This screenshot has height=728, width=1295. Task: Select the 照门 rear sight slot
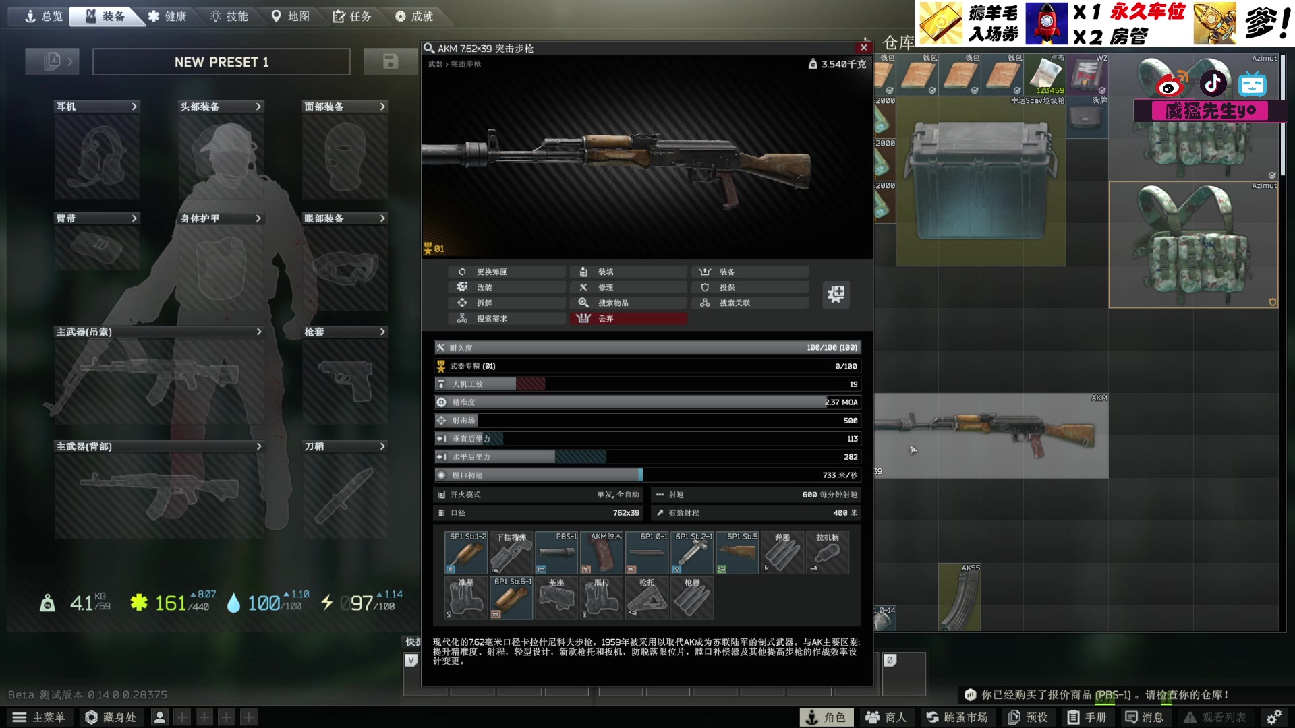pos(602,598)
